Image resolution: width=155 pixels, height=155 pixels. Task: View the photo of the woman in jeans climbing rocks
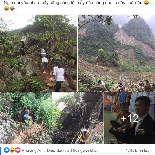pyautogui.click(x=26, y=118)
